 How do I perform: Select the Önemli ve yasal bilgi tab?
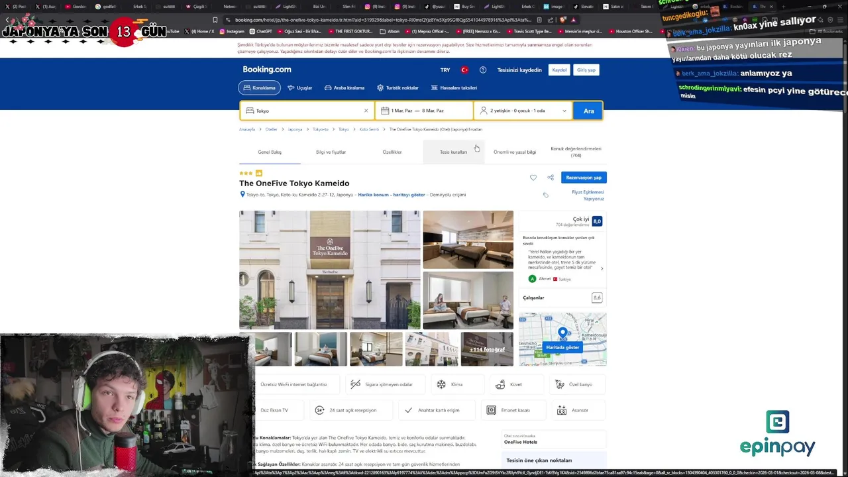pos(515,152)
